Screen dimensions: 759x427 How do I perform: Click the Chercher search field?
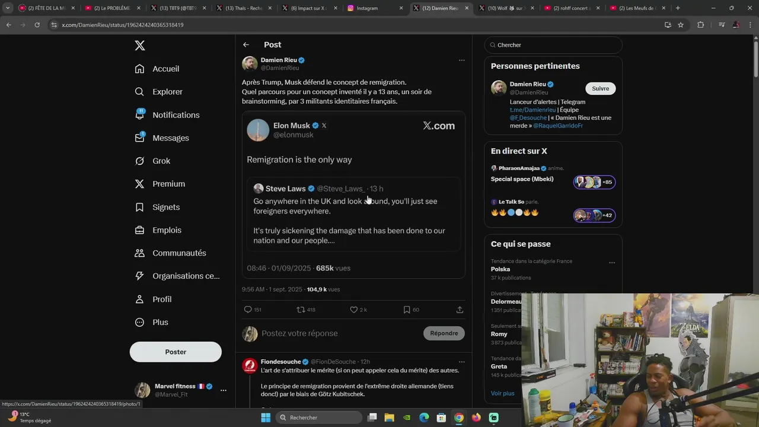pos(553,45)
